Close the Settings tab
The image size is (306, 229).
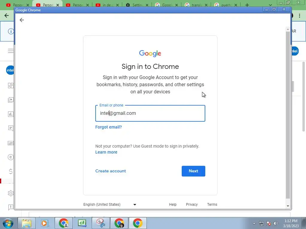147,5
